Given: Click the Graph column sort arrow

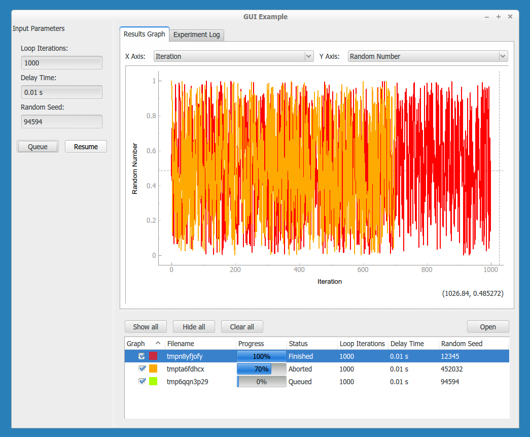Looking at the screenshot, I should click(x=158, y=344).
